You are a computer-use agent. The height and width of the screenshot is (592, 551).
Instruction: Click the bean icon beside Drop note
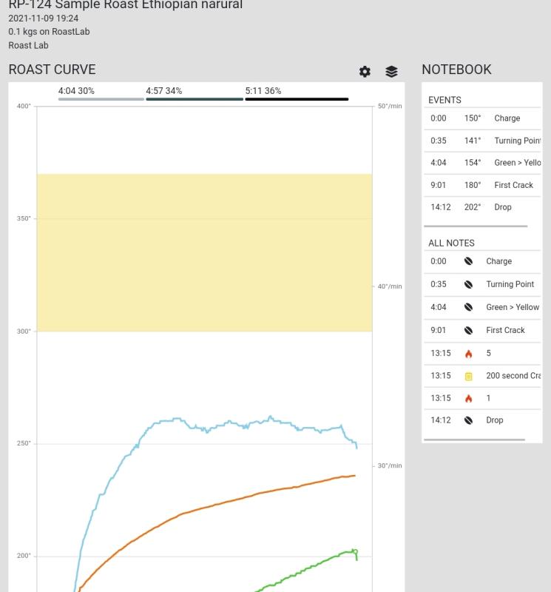click(x=468, y=420)
